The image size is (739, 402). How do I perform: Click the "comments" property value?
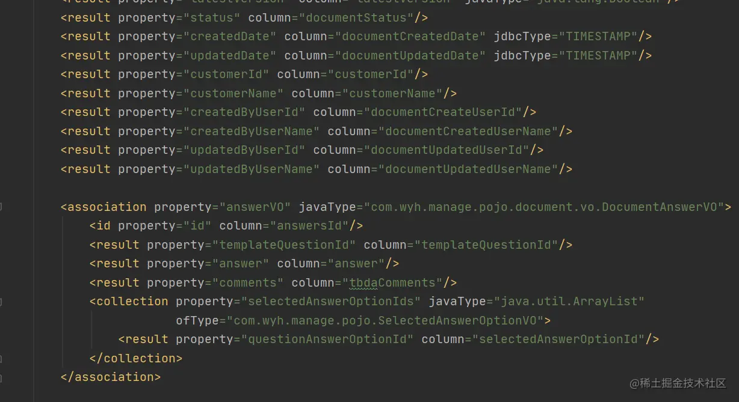[248, 283]
